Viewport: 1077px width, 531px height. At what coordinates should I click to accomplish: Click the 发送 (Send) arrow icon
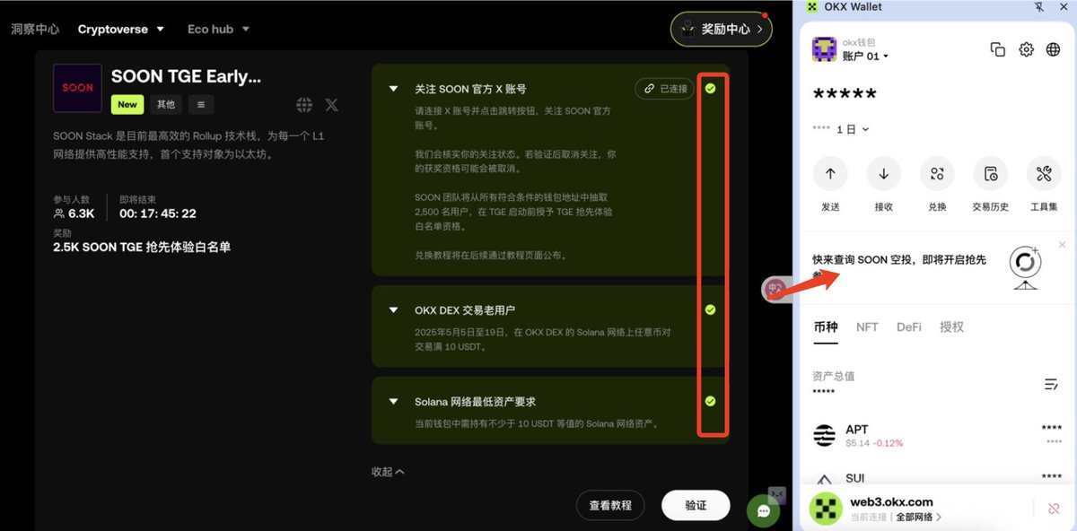(830, 174)
